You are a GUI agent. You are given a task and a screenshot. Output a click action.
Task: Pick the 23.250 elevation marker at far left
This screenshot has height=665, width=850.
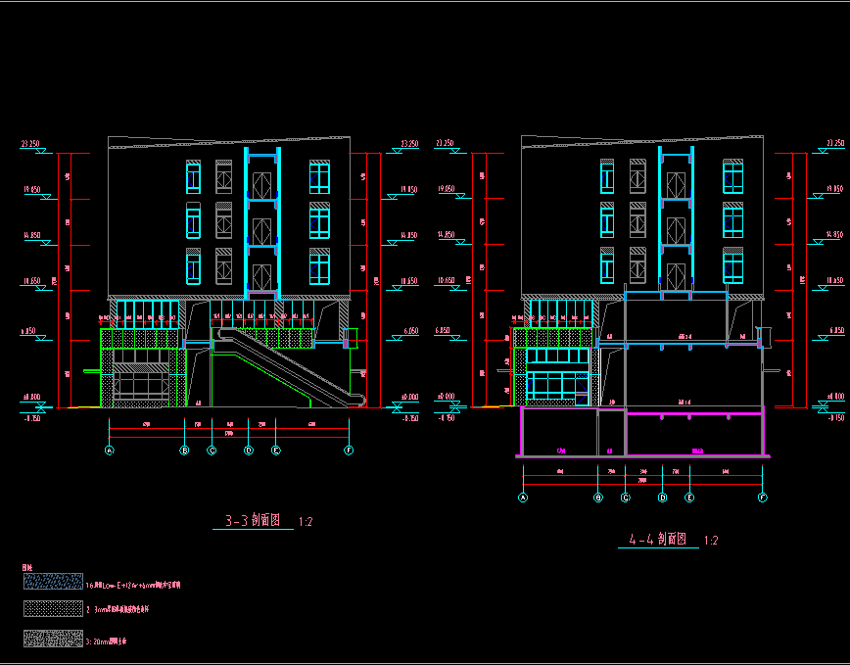[x=31, y=145]
